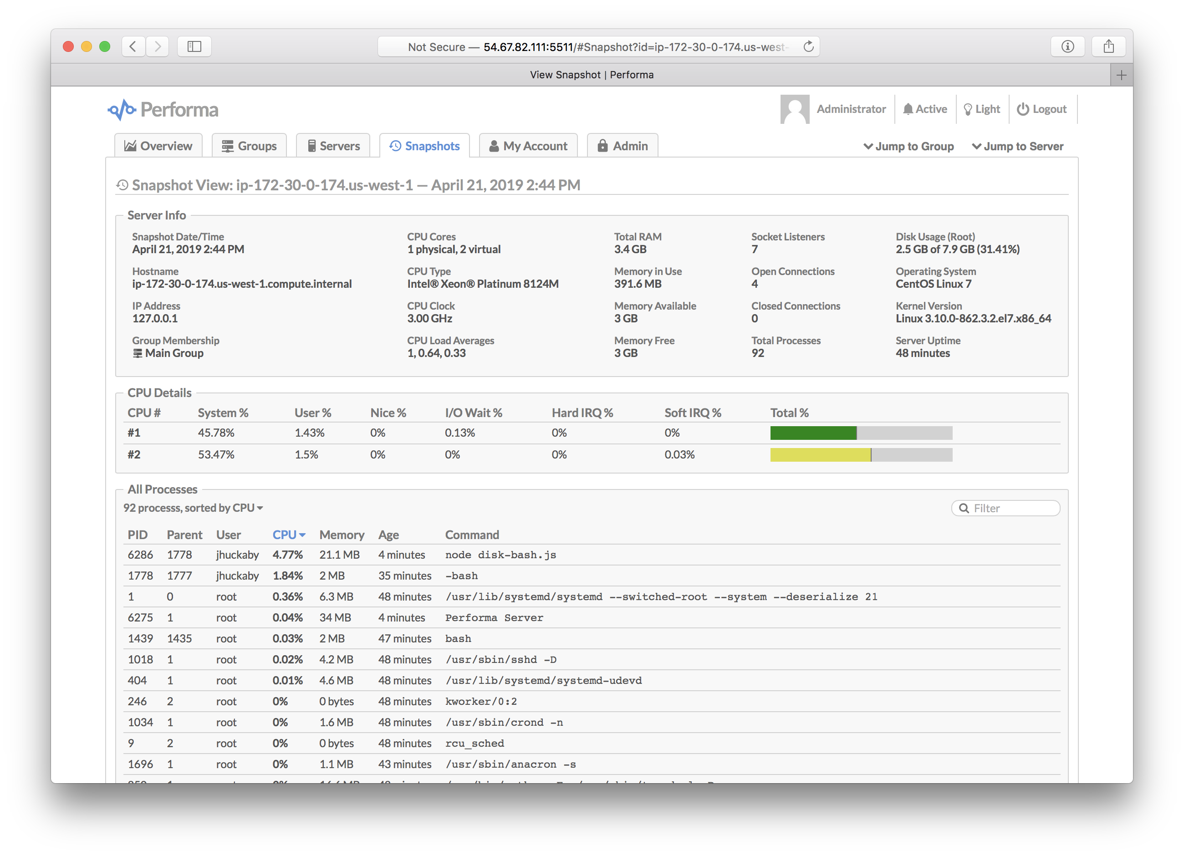This screenshot has height=856, width=1184.
Task: Sort processes by Memory column header
Action: 342,535
